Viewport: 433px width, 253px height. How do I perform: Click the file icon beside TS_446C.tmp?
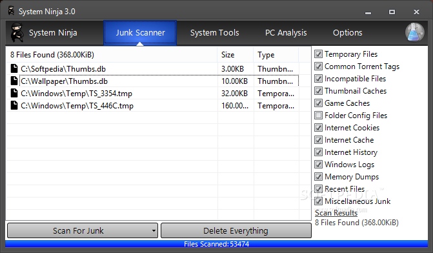tap(14, 105)
